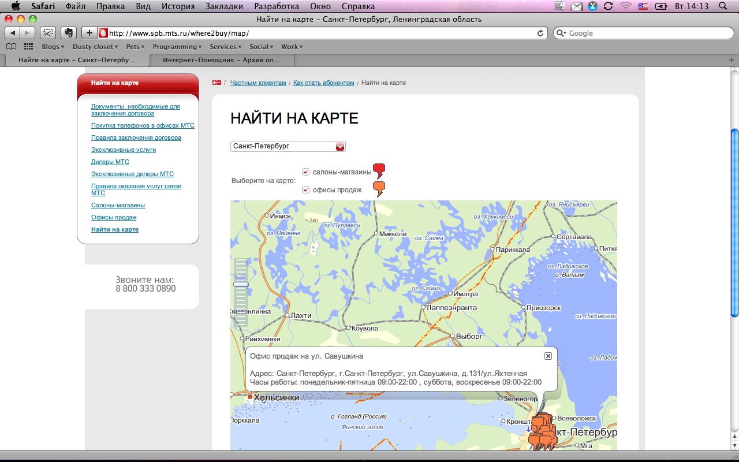This screenshot has height=462, width=739.
Task: Click the Google search magnifier dropdown
Action: (562, 33)
